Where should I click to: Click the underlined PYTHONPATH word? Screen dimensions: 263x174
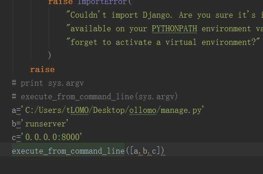click(174, 29)
